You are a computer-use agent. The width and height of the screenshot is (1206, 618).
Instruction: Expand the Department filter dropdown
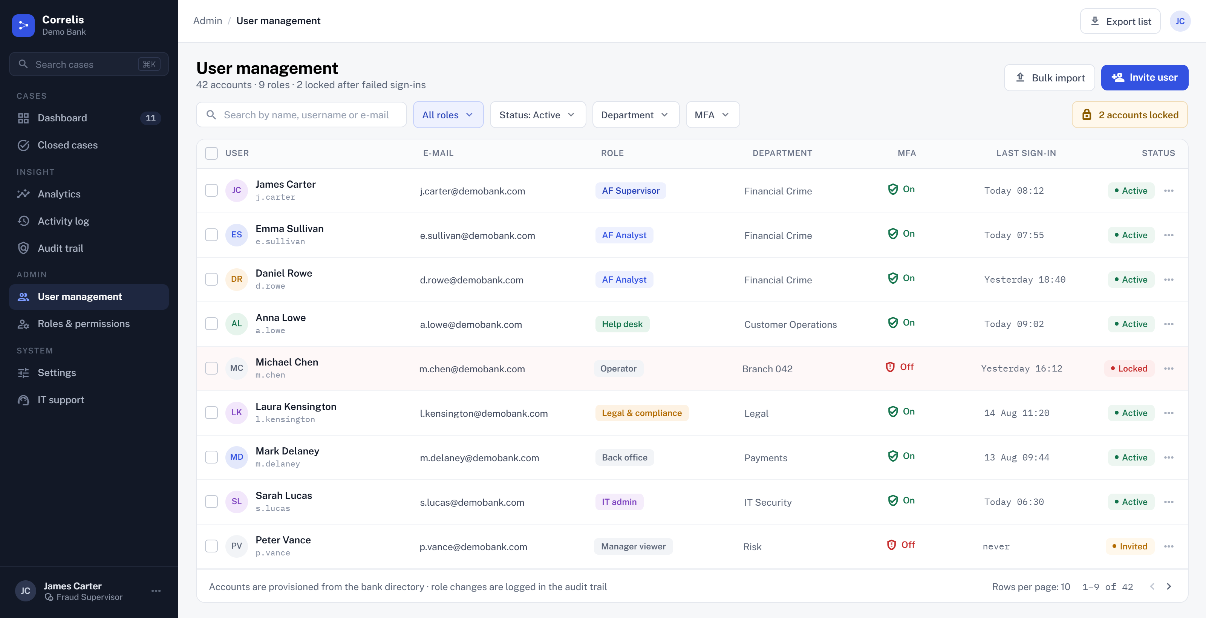[x=636, y=115]
